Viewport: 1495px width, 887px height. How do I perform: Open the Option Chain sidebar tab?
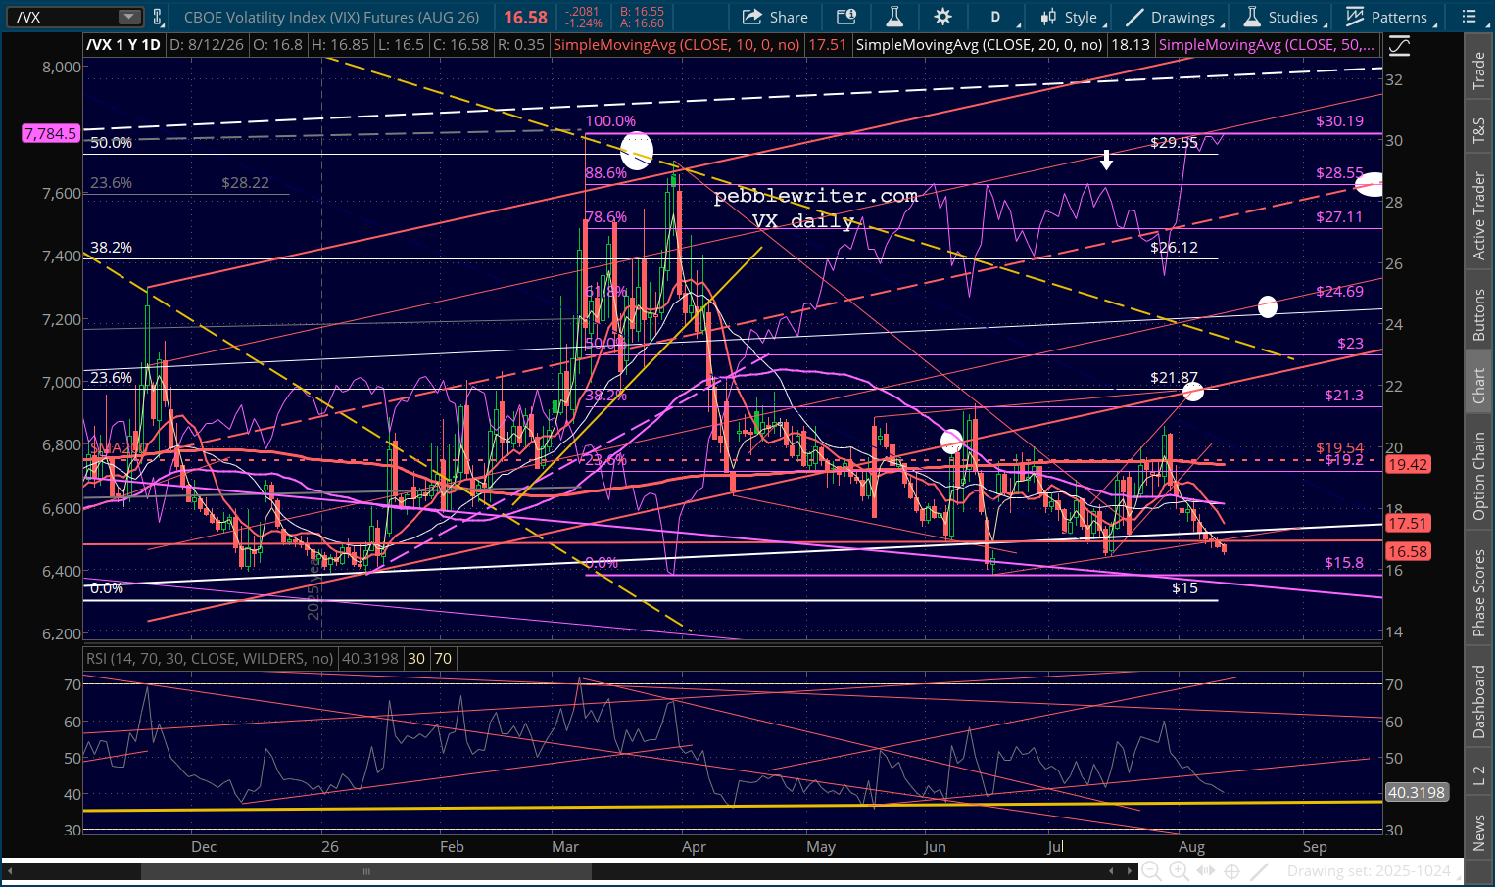[x=1479, y=476]
